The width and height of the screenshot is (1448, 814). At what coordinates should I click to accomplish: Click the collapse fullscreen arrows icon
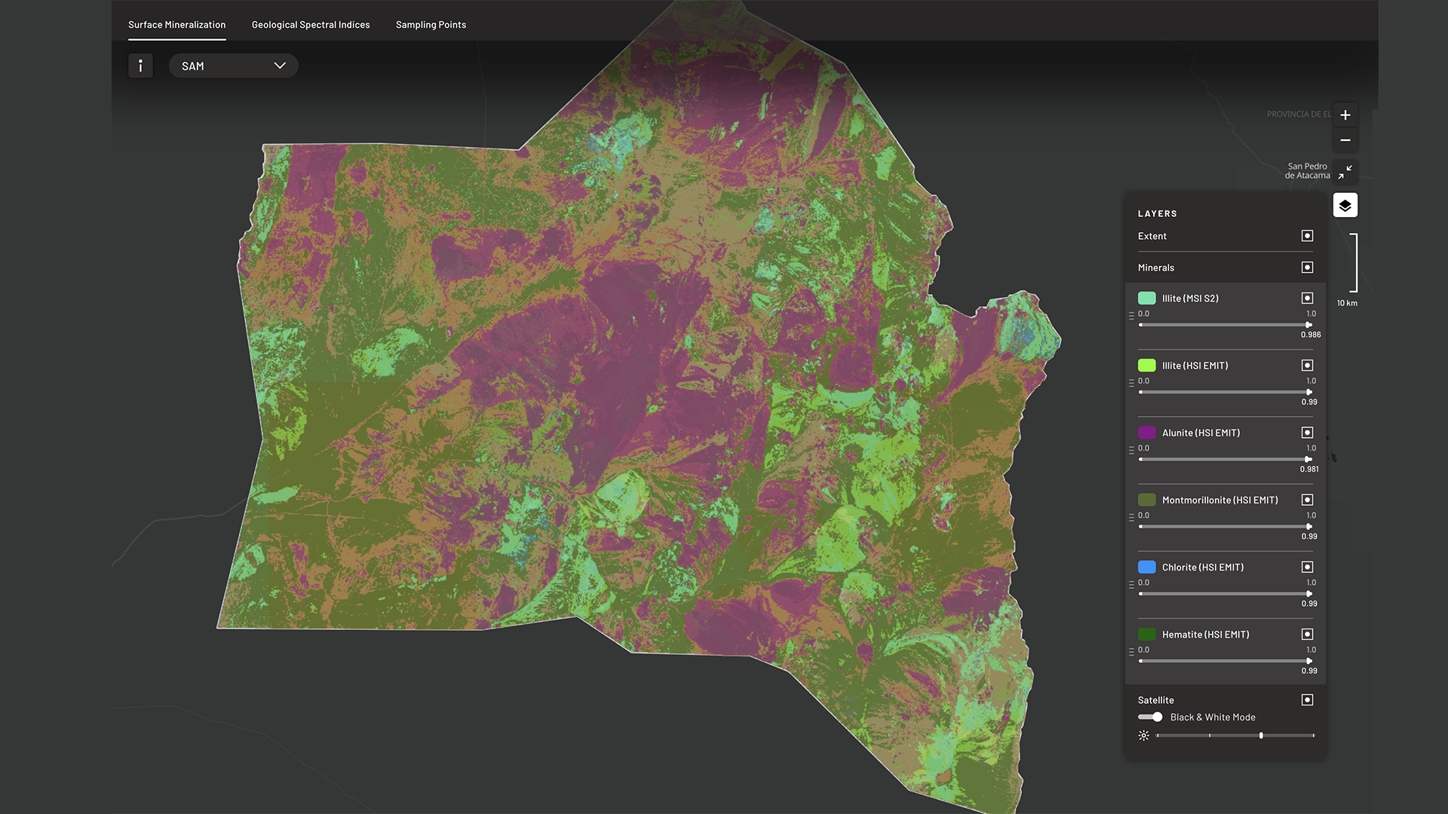[x=1345, y=173]
